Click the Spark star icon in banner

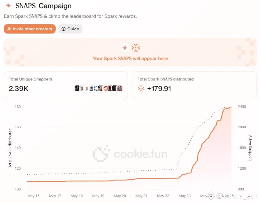pyautogui.click(x=125, y=48)
